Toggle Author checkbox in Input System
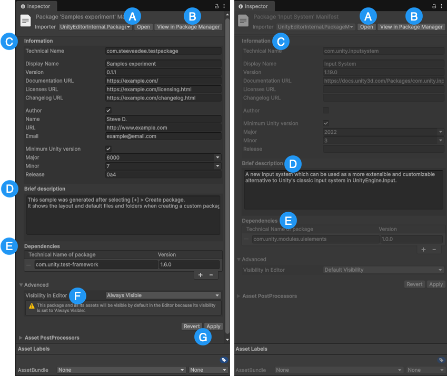This screenshot has width=447, height=376. pos(326,110)
